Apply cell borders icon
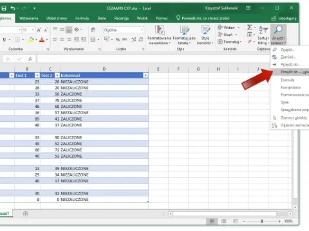Viewport: 309px width, 231px height. coord(17,39)
